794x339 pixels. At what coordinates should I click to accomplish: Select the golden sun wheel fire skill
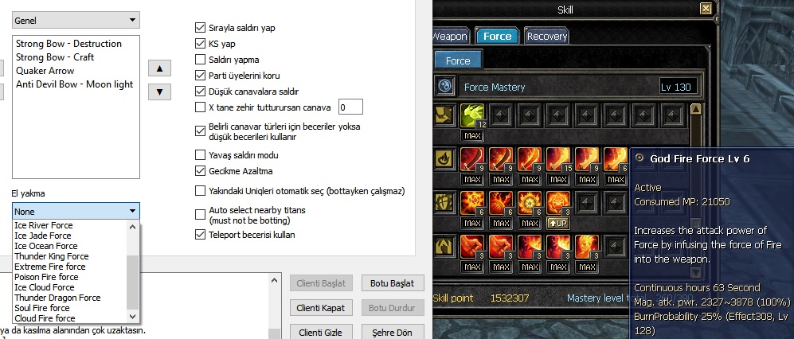click(530, 203)
